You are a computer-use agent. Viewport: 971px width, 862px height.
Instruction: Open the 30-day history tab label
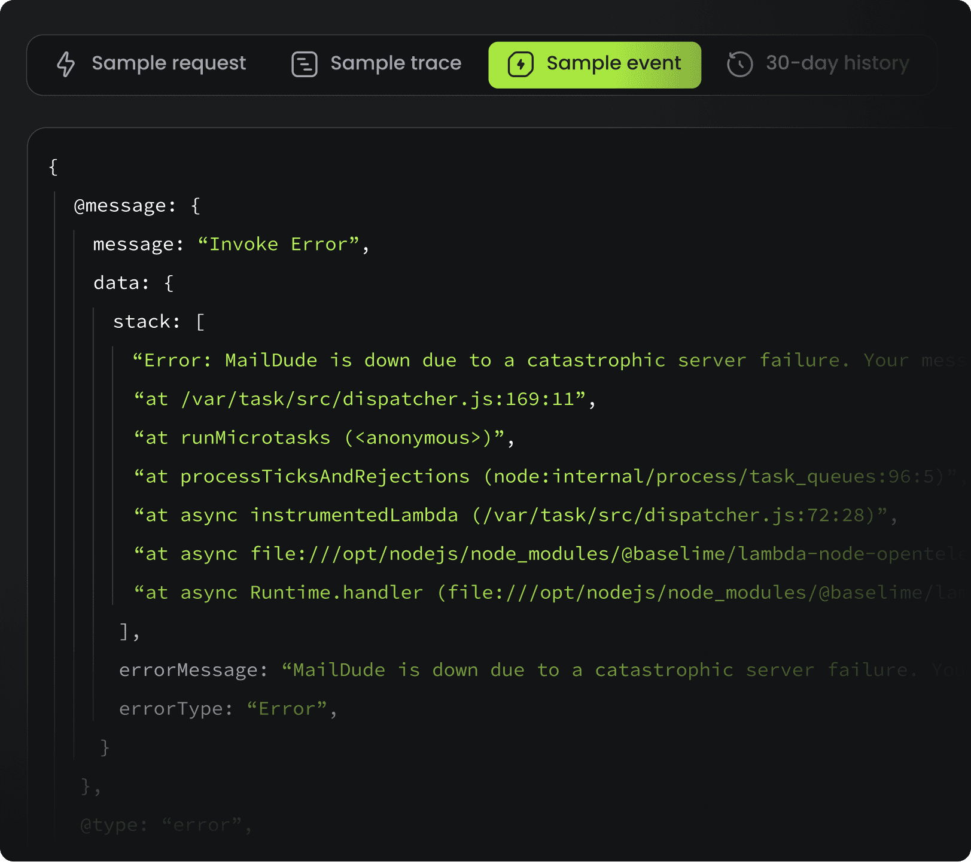(x=837, y=63)
